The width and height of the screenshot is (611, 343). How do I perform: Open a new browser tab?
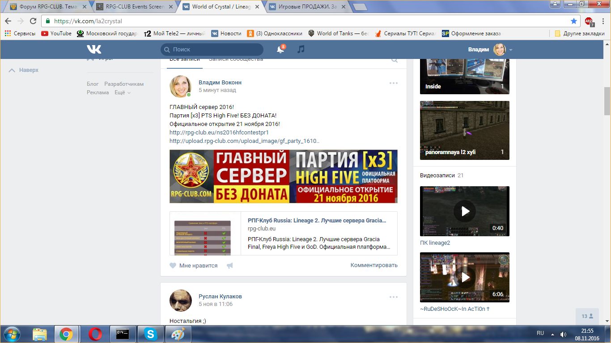(x=360, y=7)
